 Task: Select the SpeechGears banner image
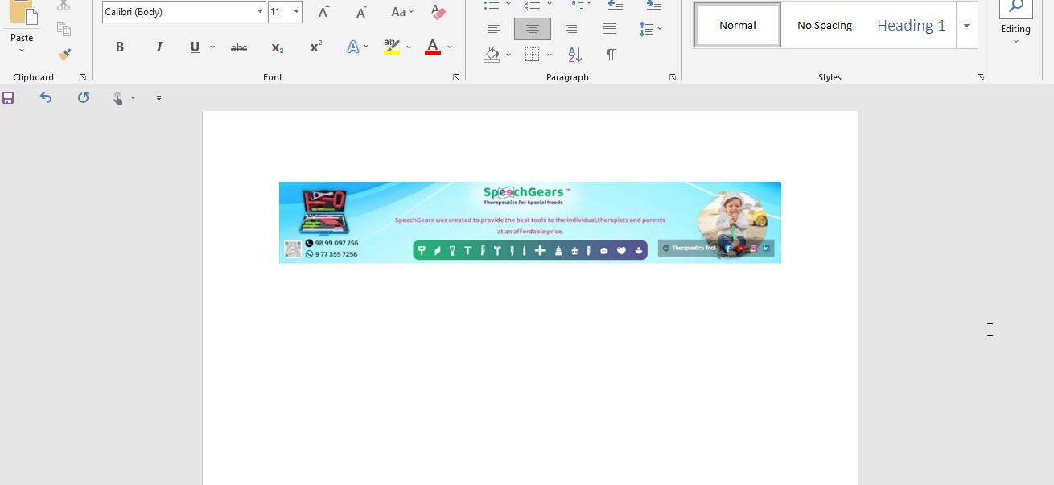pyautogui.click(x=529, y=222)
